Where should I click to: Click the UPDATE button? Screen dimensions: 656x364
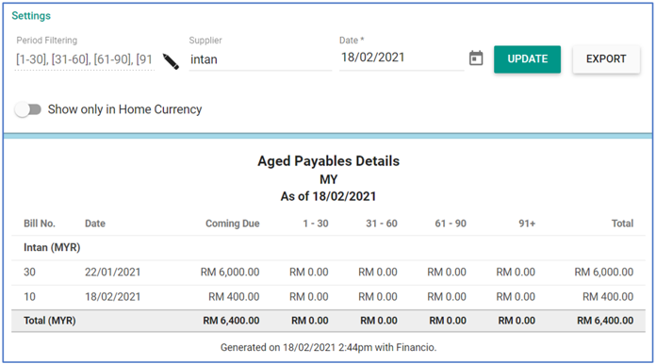click(527, 59)
